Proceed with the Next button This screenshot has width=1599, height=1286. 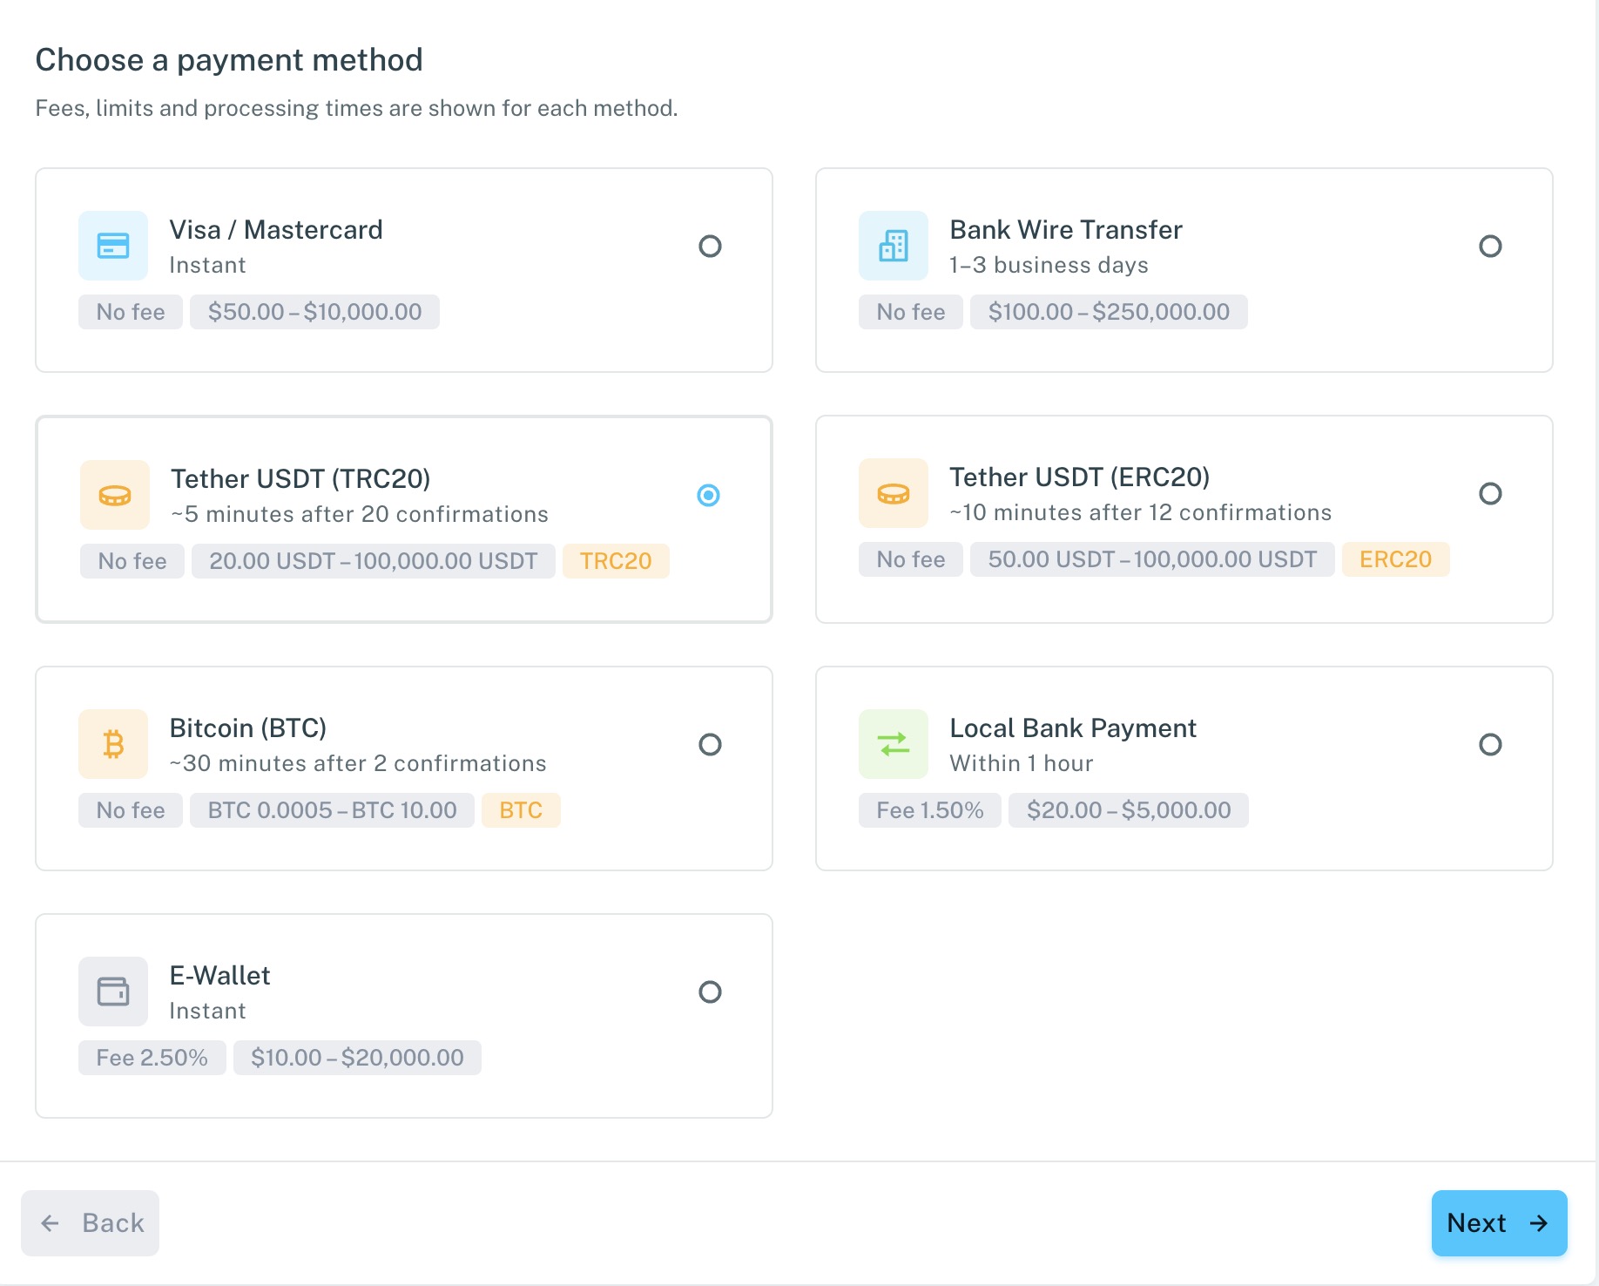tap(1499, 1223)
